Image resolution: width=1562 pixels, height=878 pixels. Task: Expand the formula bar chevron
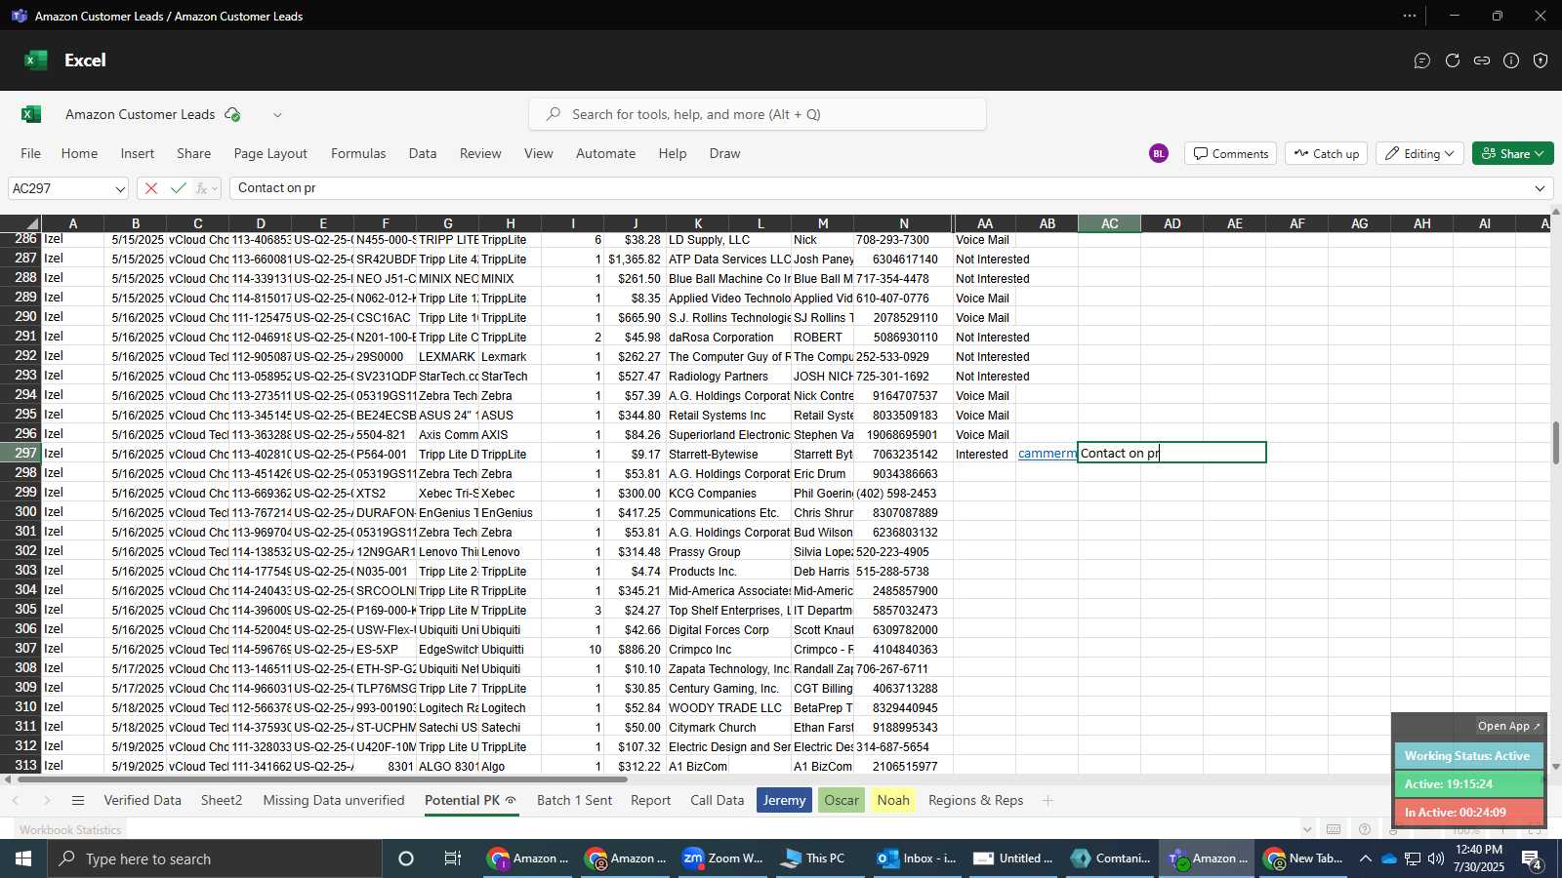point(1540,188)
